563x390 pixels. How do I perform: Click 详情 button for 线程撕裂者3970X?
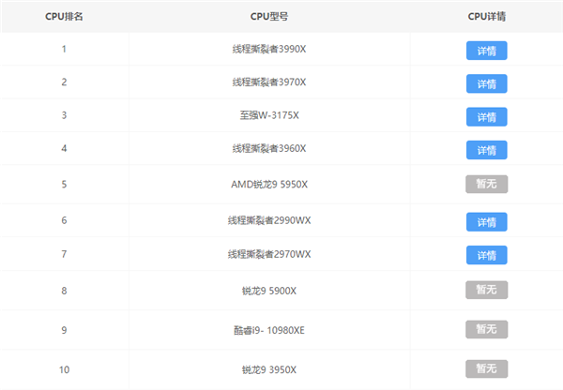click(486, 83)
